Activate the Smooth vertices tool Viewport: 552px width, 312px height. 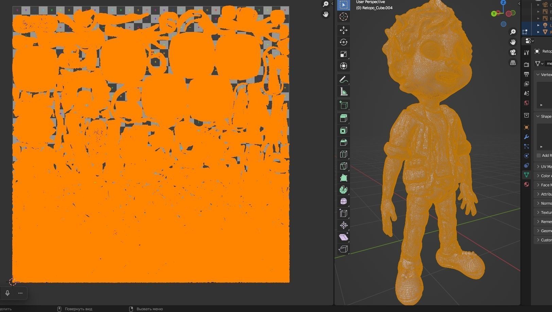pyautogui.click(x=344, y=201)
